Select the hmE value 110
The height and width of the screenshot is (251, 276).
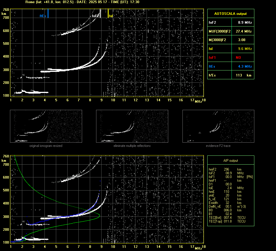pos(226,191)
